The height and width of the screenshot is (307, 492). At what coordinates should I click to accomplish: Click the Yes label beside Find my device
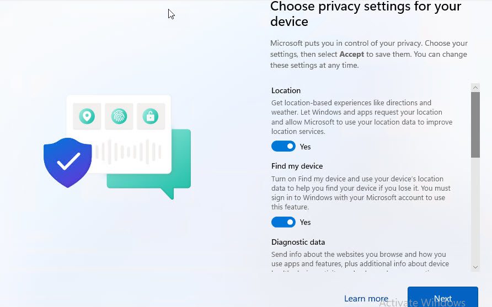click(306, 223)
